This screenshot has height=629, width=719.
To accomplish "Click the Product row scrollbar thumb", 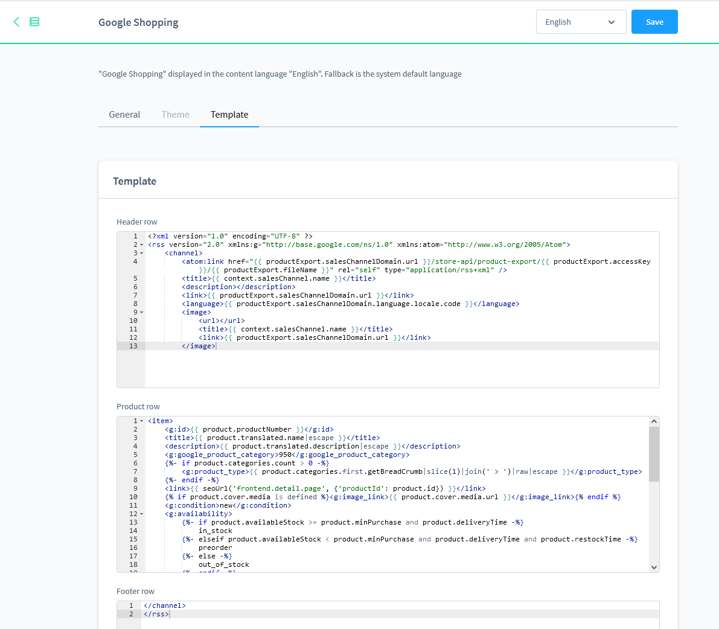I will pyautogui.click(x=654, y=454).
